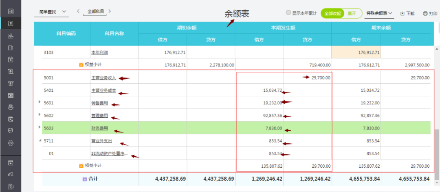The width and height of the screenshot is (440, 192).
Task: Open the 特殊余额表 dropdown
Action: pos(379,13)
